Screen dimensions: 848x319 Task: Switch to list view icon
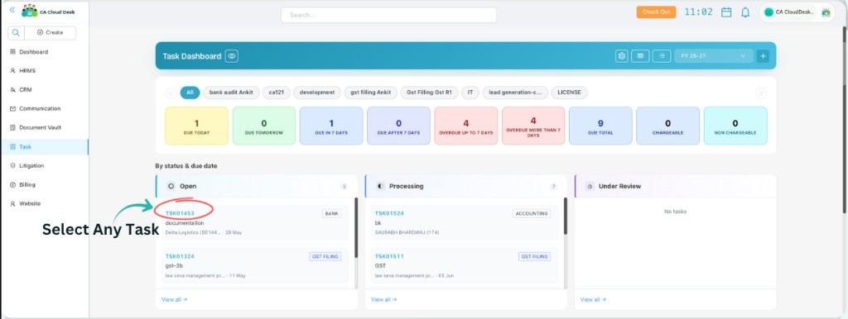(662, 55)
